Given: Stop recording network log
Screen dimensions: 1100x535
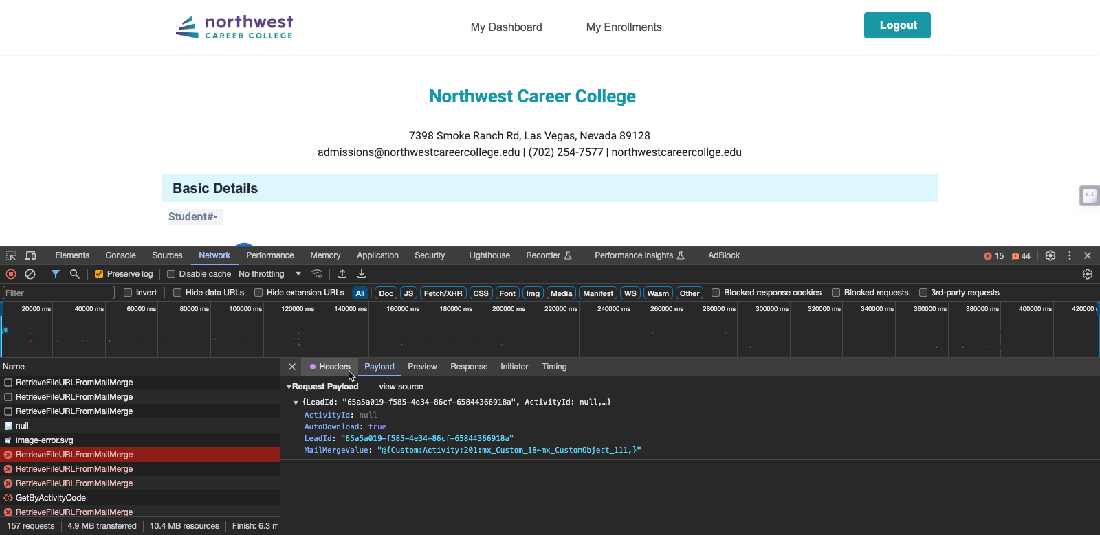Looking at the screenshot, I should click(11, 274).
